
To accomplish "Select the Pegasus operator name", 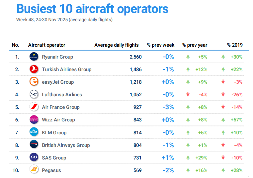I will (x=51, y=170).
